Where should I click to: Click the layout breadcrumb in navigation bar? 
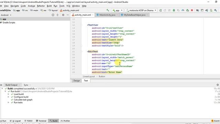53,10
